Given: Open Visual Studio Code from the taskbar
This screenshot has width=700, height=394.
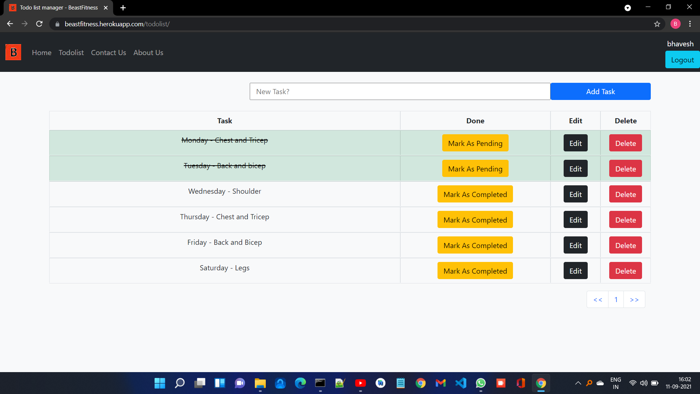Looking at the screenshot, I should 461,383.
